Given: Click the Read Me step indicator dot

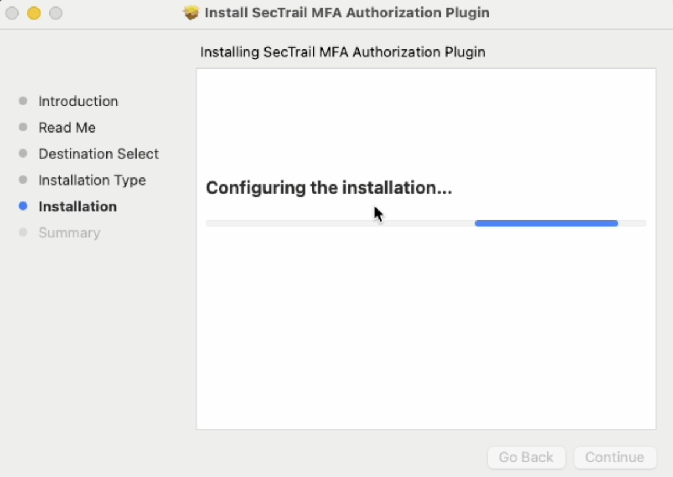Looking at the screenshot, I should pos(22,127).
